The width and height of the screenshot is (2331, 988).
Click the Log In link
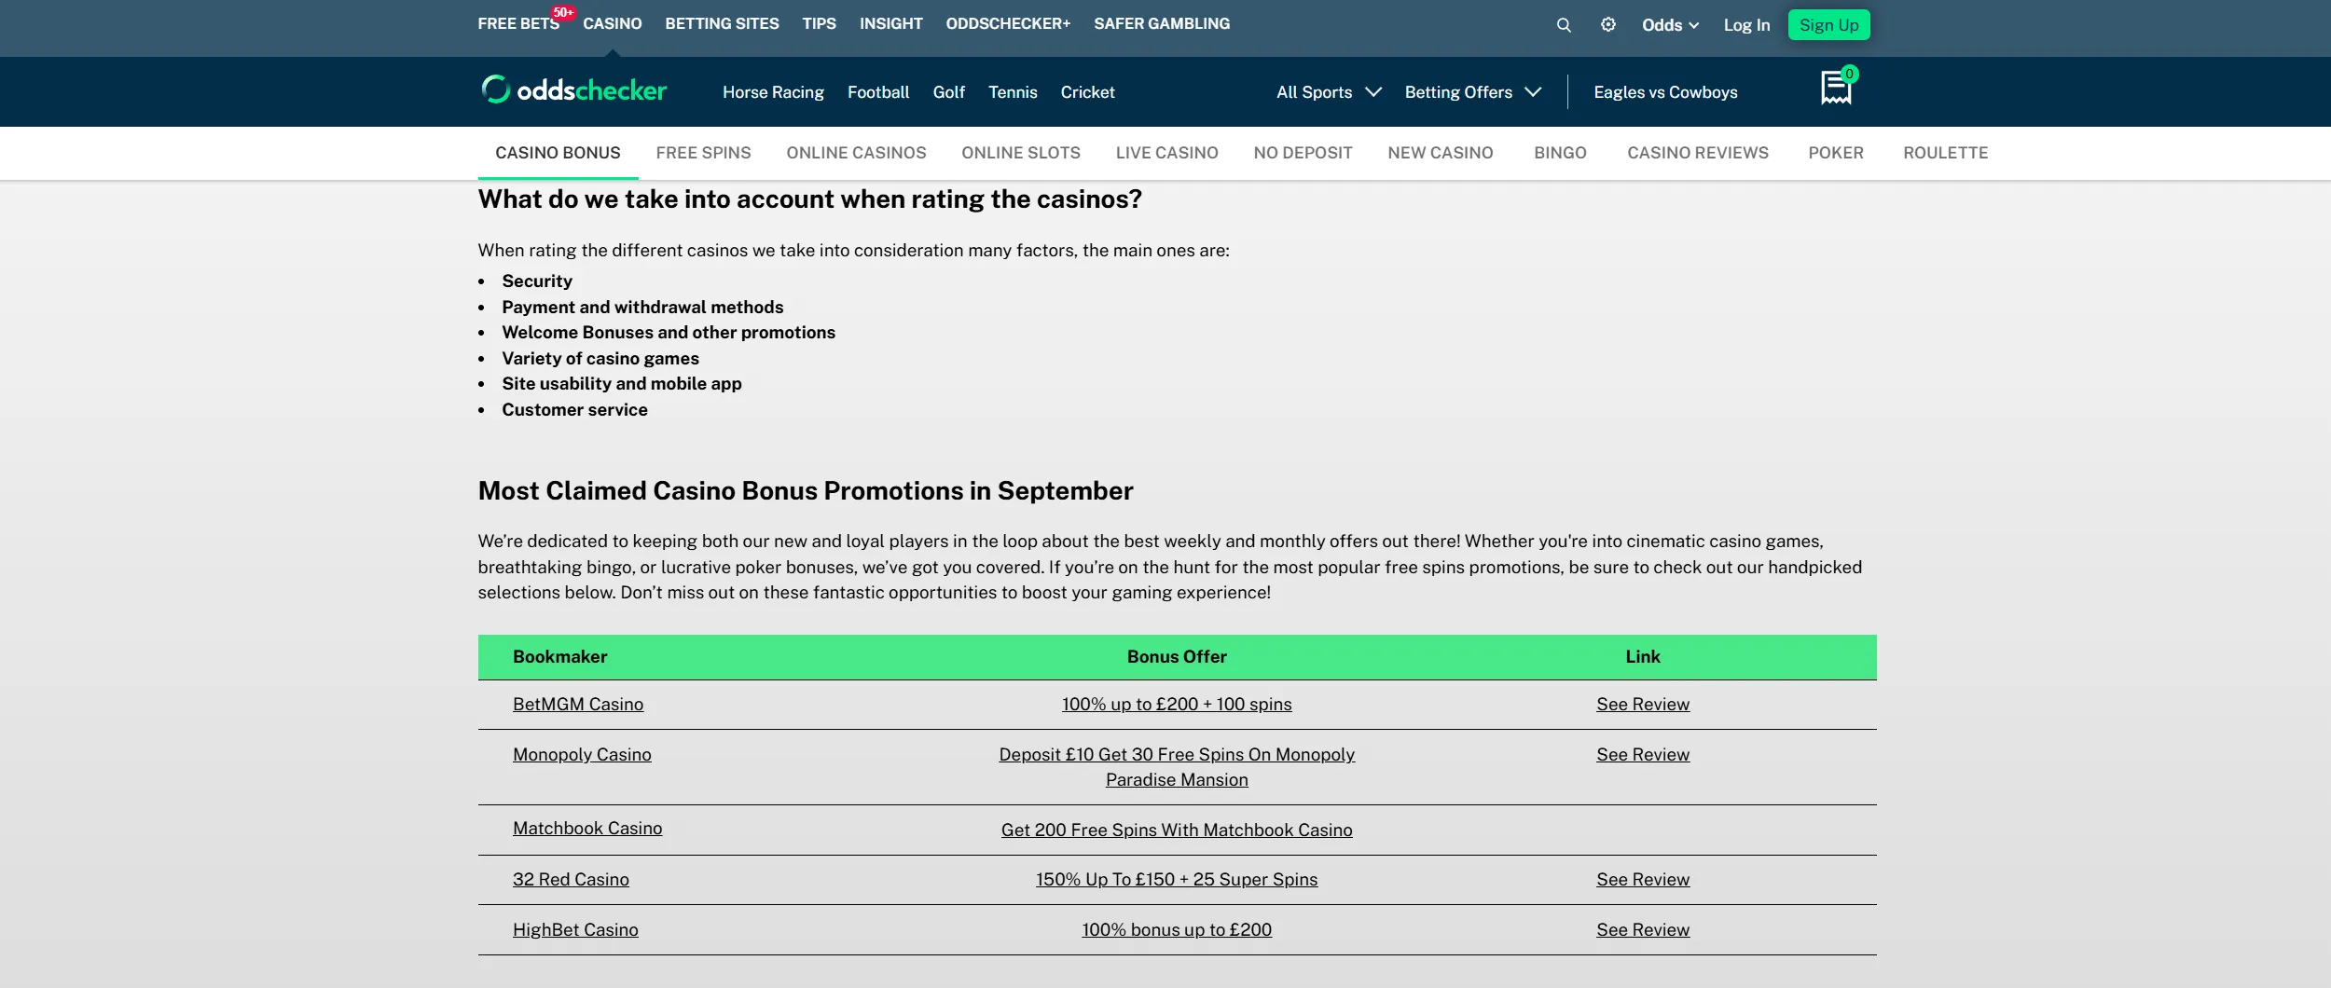pyautogui.click(x=1746, y=25)
